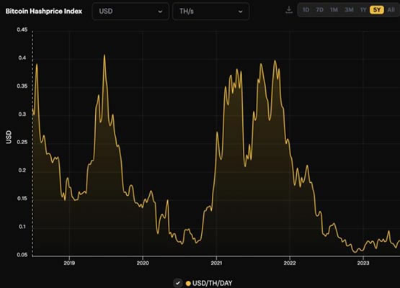Select the 1D time range
Image resolution: width=400 pixels, height=288 pixels.
click(306, 10)
